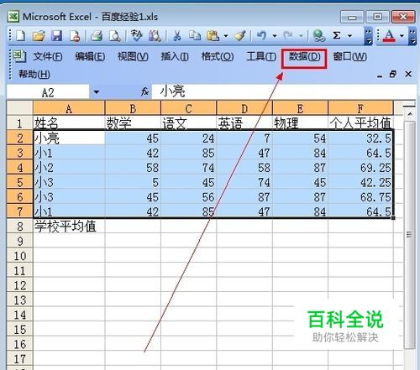Undo the last action
The width and height of the screenshot is (420, 370).
[261, 36]
